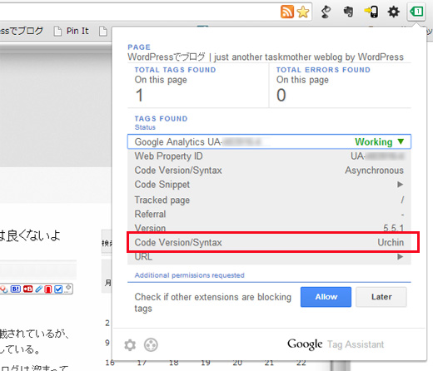Click the Additional permissions requested link

pos(190,275)
